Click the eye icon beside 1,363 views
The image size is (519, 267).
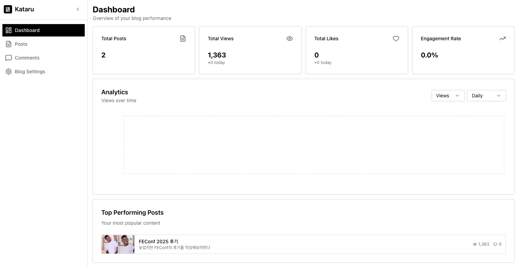[x=475, y=244]
